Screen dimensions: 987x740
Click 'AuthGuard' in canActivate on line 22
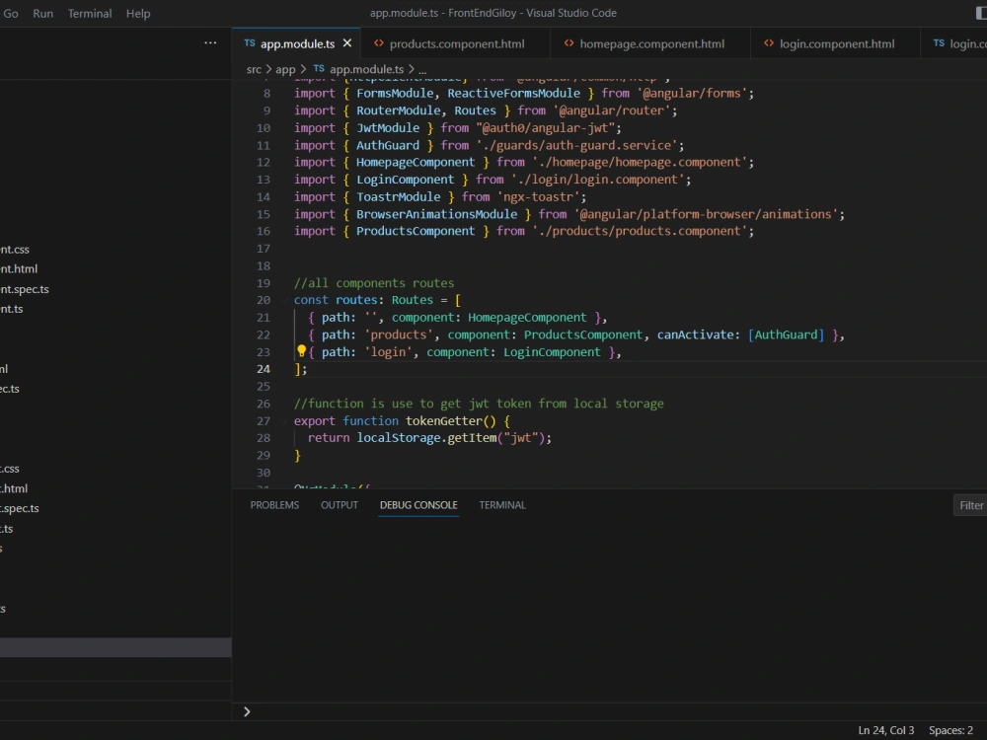point(786,334)
